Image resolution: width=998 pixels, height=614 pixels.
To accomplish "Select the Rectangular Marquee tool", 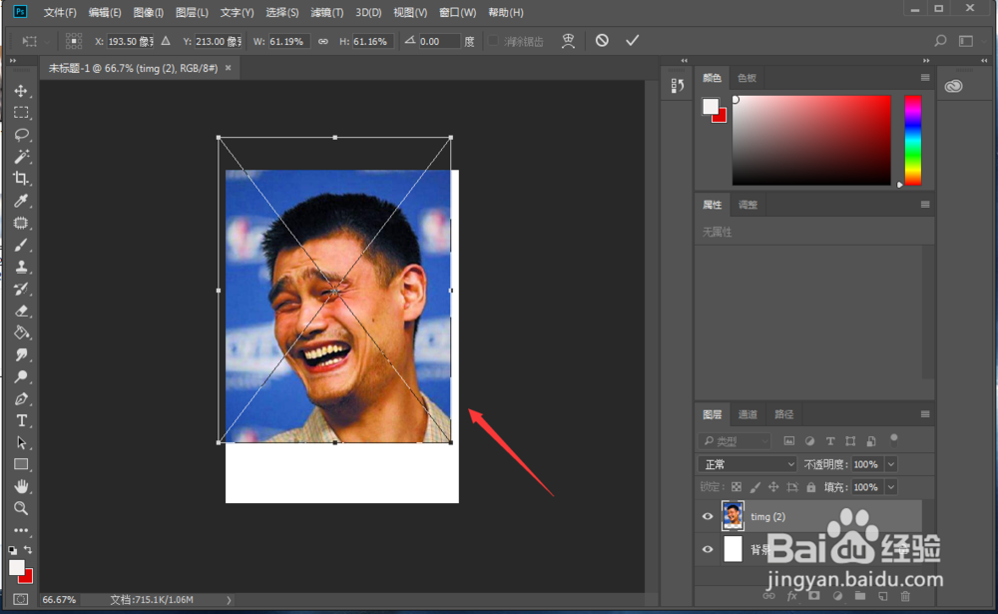I will [x=21, y=113].
